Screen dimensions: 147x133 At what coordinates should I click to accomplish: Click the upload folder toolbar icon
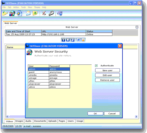coord(35,13)
